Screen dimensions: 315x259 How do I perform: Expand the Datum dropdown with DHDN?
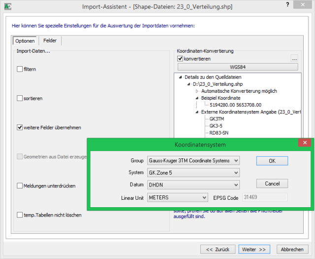[193, 185]
